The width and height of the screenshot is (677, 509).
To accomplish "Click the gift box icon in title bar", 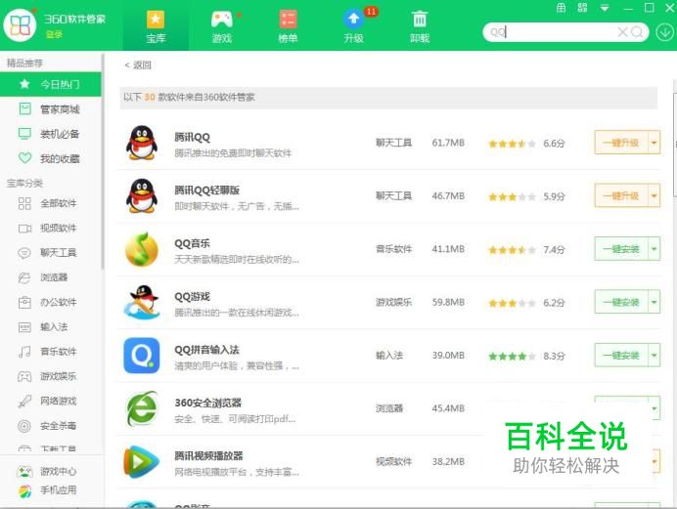I will (561, 7).
